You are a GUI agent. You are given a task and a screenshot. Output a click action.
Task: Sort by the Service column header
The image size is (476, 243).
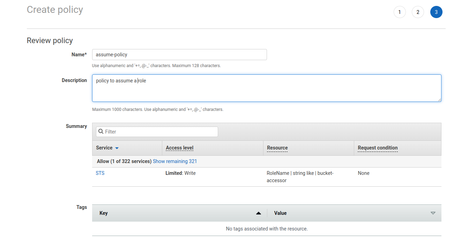104,148
